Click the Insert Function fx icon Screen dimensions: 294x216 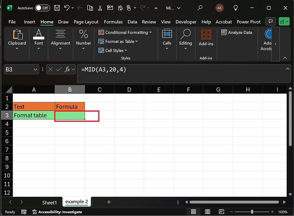coord(68,70)
